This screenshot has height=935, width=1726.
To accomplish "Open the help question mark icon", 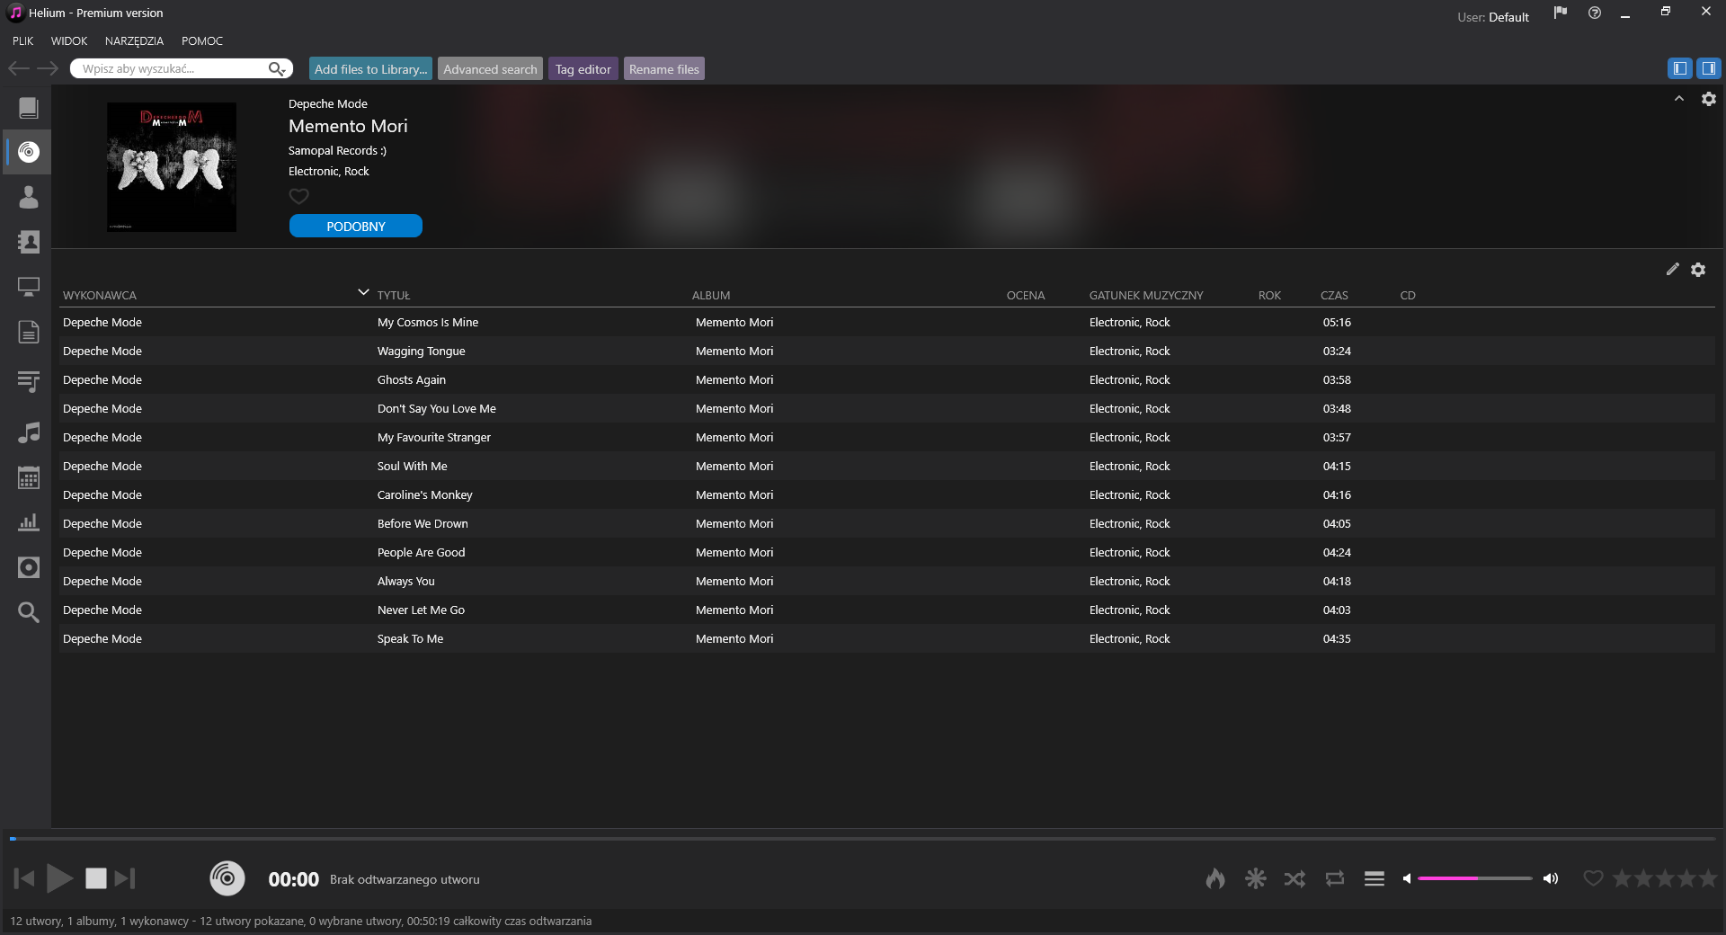I will coord(1595,13).
